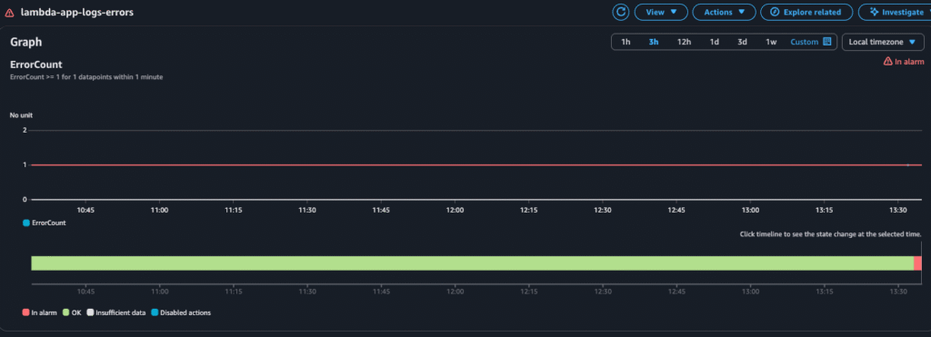Click the red In alarm timeline segment
The image size is (931, 337).
pos(917,263)
